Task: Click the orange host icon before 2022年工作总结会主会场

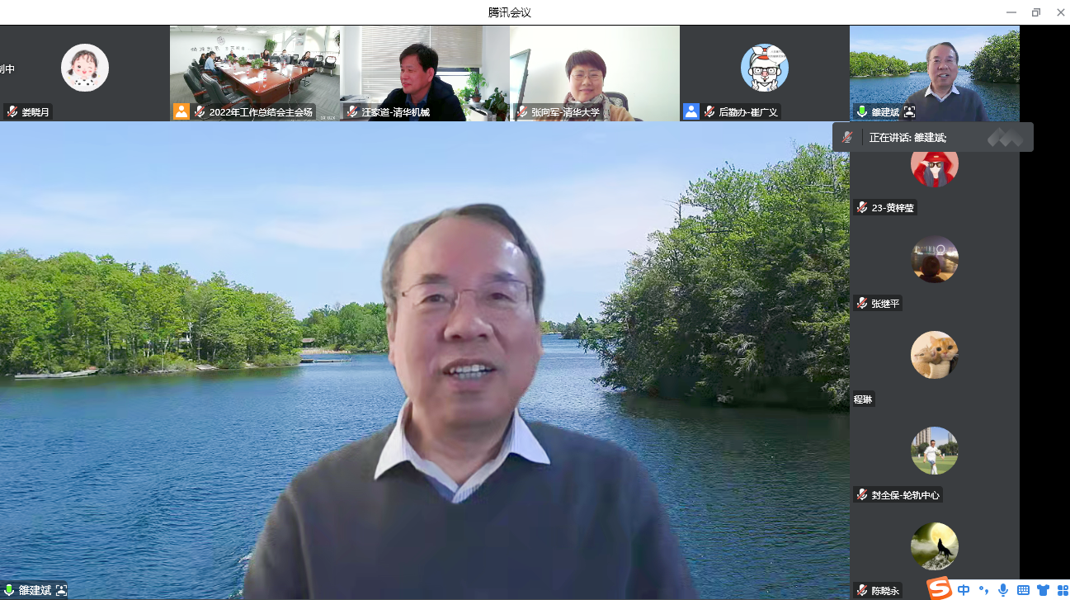Action: [x=181, y=111]
